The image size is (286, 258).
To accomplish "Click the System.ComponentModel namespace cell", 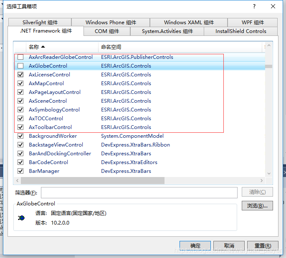I will click(132, 136).
